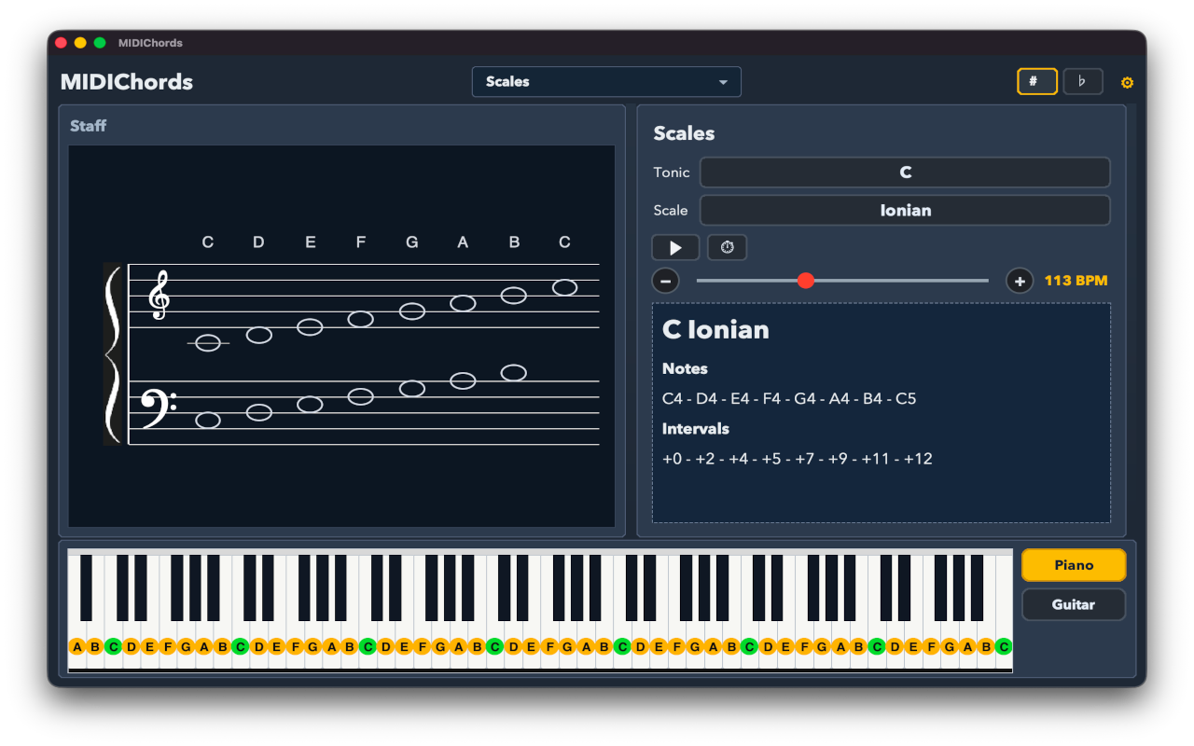Toggle the metronome icon button
The image size is (1194, 746).
[x=727, y=248]
